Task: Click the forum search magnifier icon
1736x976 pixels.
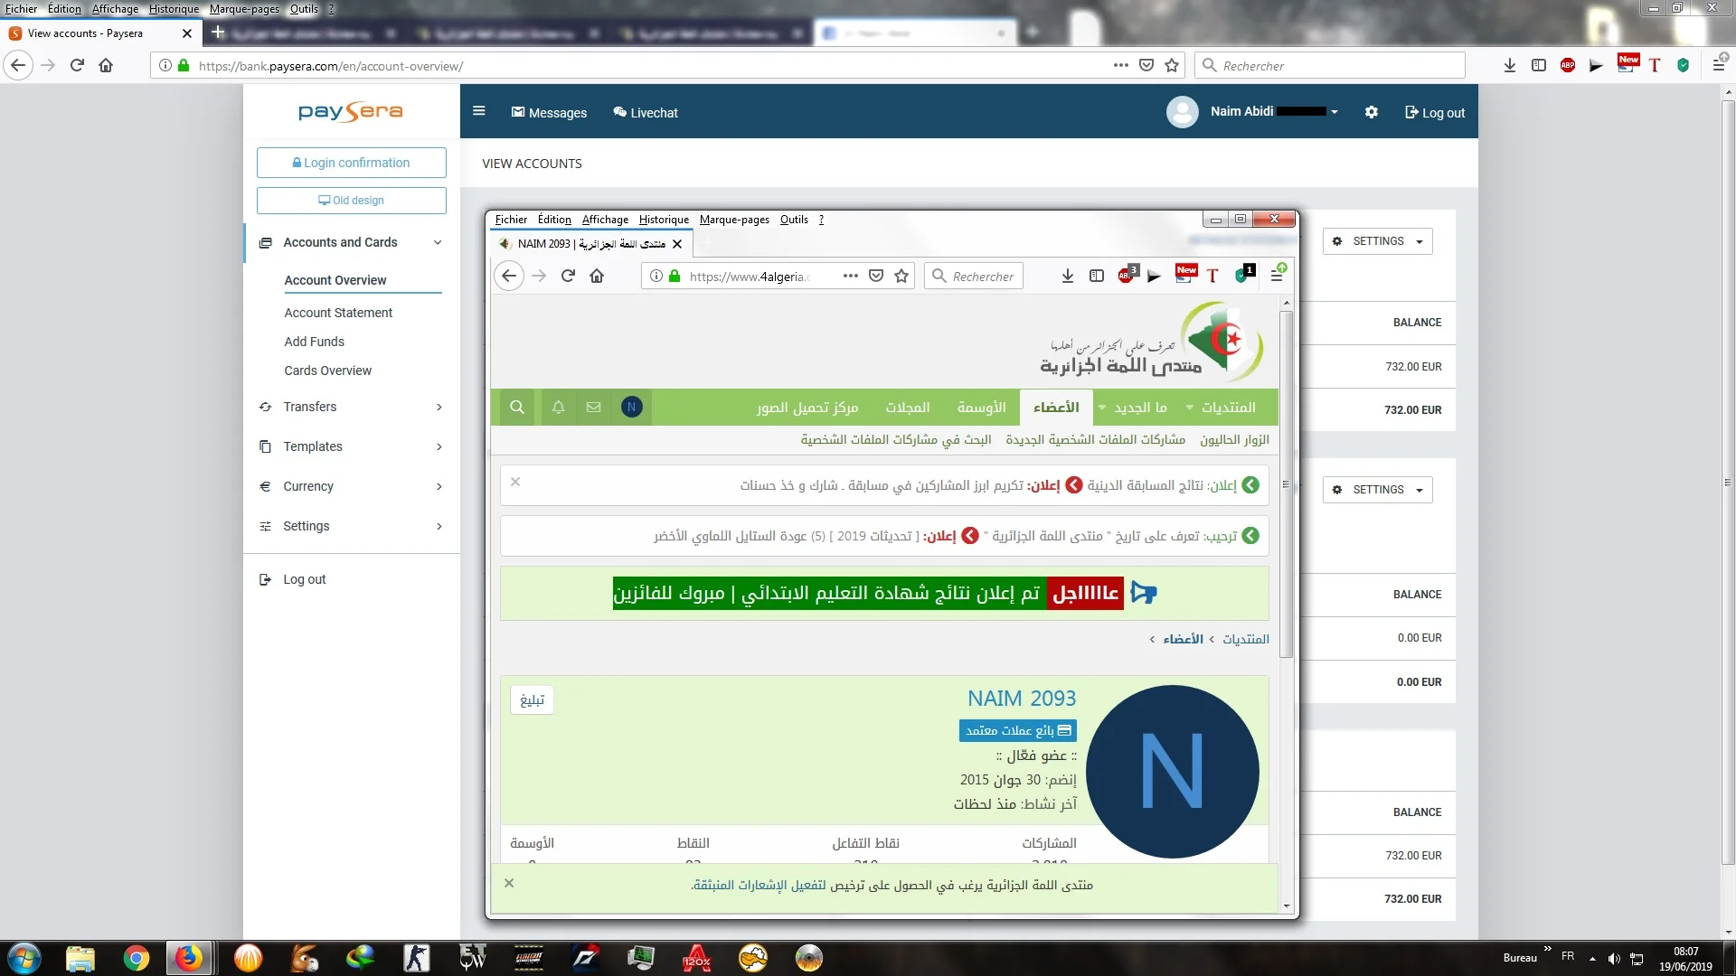Action: coord(517,408)
